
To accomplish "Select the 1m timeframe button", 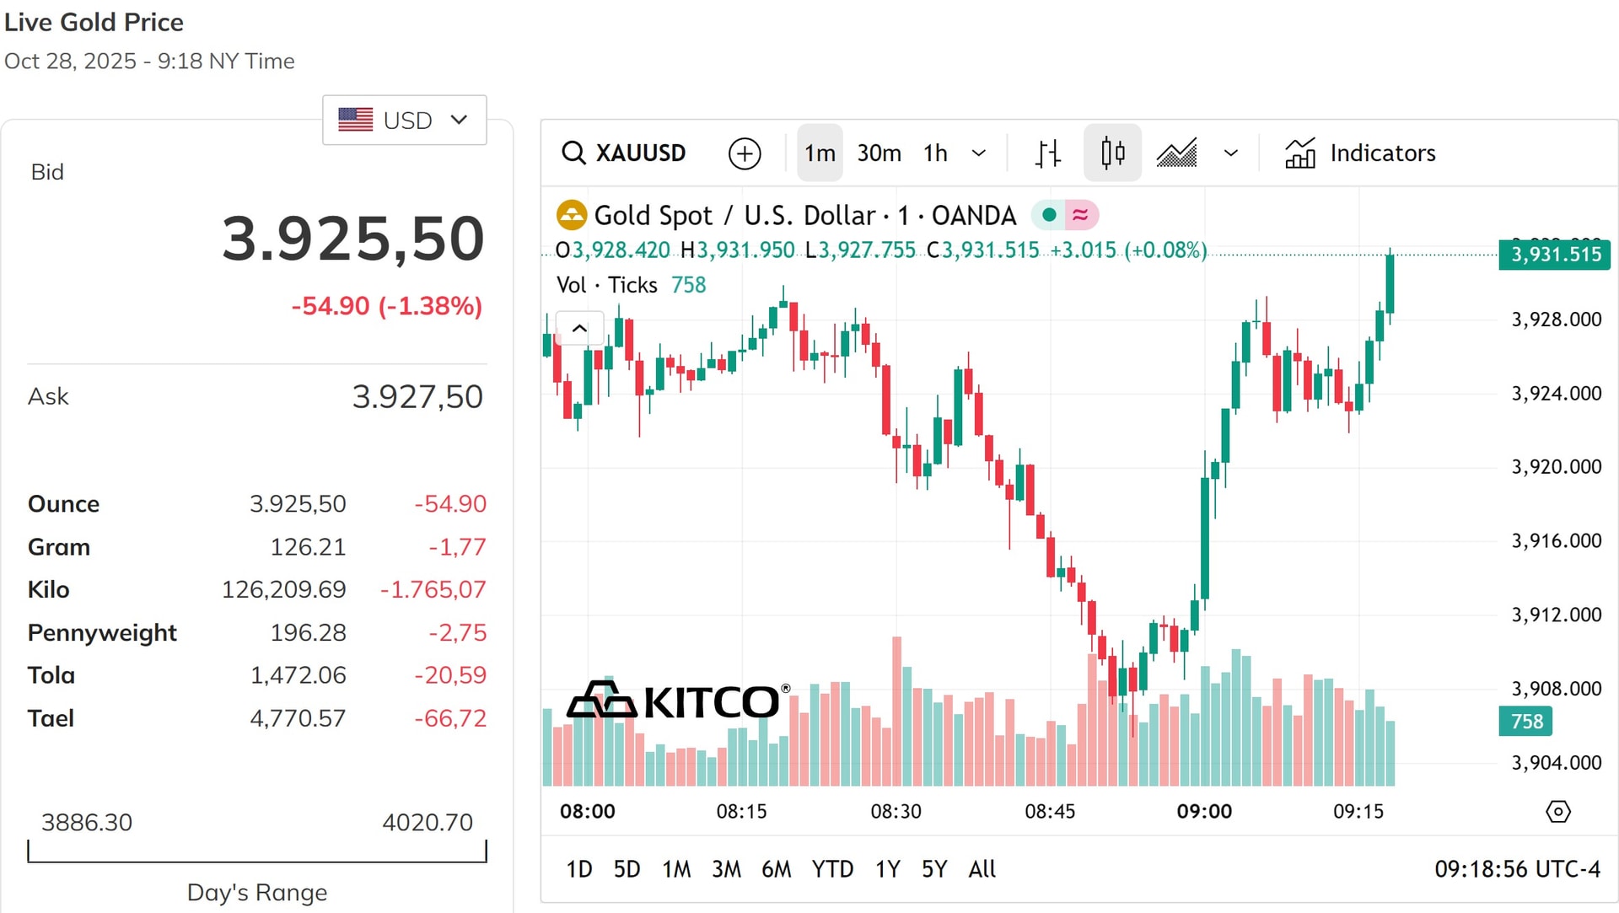I will click(x=820, y=153).
